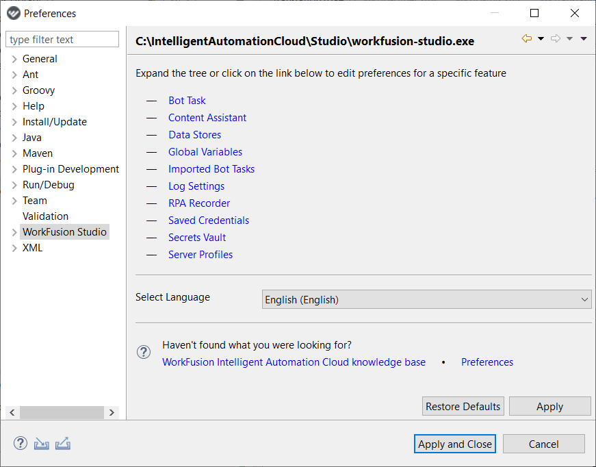Select WorkFusion Studio in the tree
596x467 pixels.
[x=64, y=232]
